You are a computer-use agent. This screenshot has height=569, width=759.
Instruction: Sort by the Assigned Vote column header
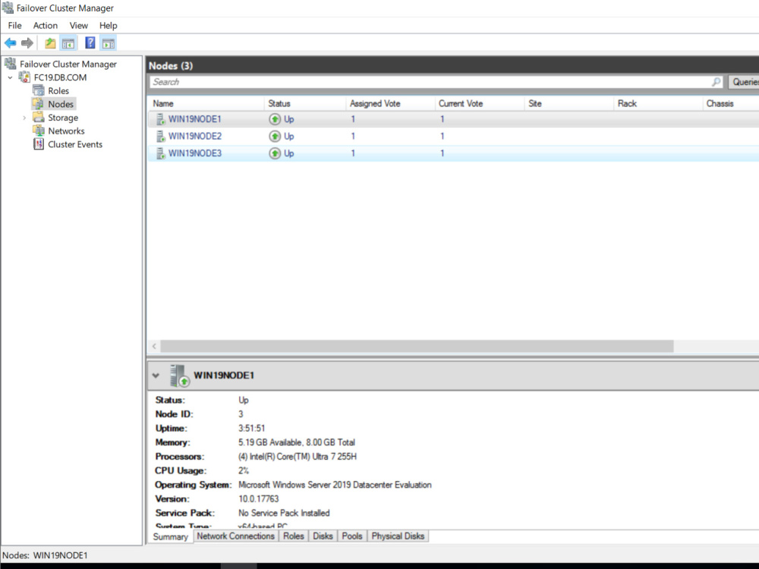(x=390, y=103)
